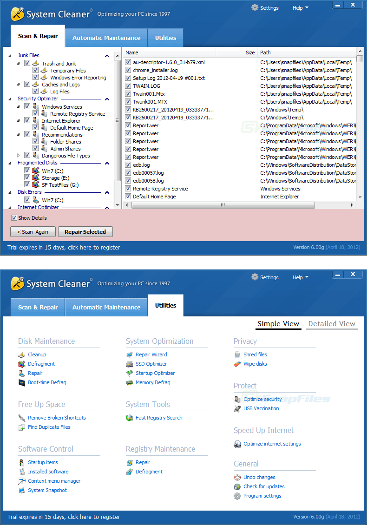Toggle the Show Details checkbox

click(14, 218)
